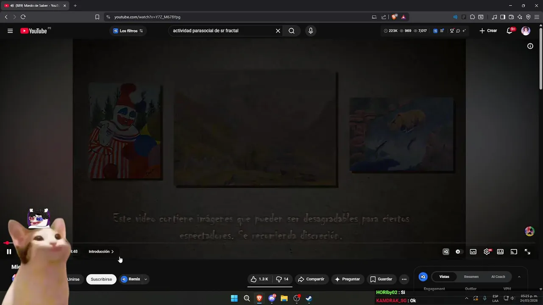Like the video (1.3 K)

click(259, 279)
